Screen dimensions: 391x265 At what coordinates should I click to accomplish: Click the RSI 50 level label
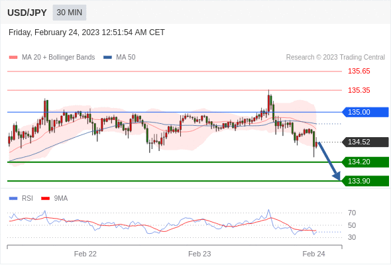tap(352, 225)
